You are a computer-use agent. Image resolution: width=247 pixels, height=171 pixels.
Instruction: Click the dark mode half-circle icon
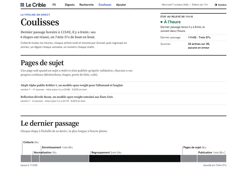point(216,5)
